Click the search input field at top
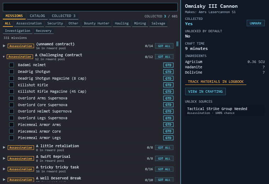Viewport: 269px width, 184px height. click(90, 7)
